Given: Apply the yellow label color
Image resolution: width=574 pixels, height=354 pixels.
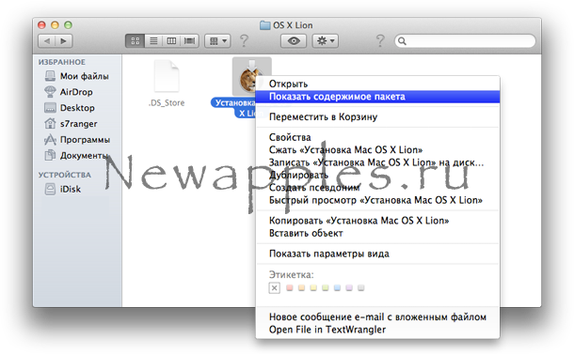Looking at the screenshot, I should 313,288.
